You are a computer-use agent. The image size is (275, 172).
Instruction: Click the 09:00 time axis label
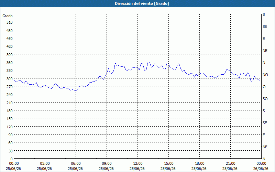[x=107, y=164]
